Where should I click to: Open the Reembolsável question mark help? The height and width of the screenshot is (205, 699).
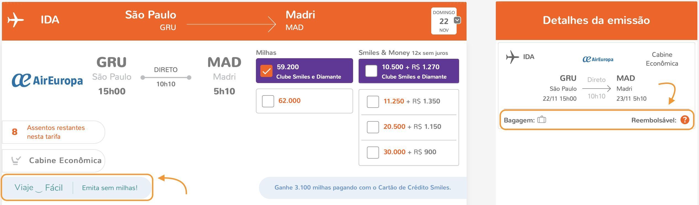[x=685, y=120]
